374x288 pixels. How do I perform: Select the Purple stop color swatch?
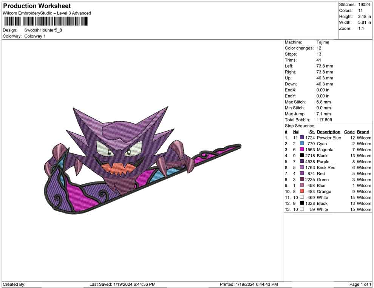tap(302, 161)
